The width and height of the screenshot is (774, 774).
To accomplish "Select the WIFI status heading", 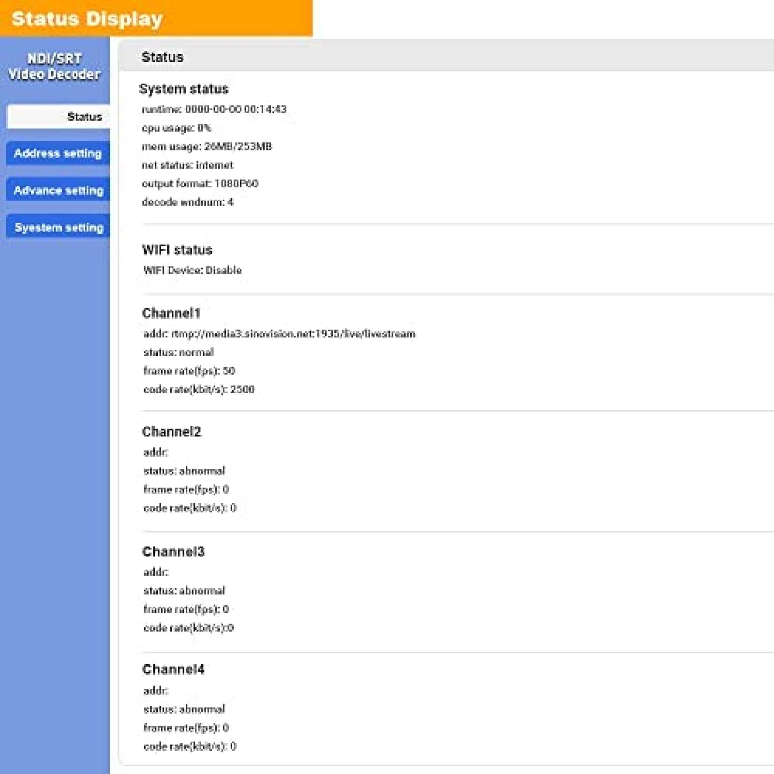I will 177,250.
